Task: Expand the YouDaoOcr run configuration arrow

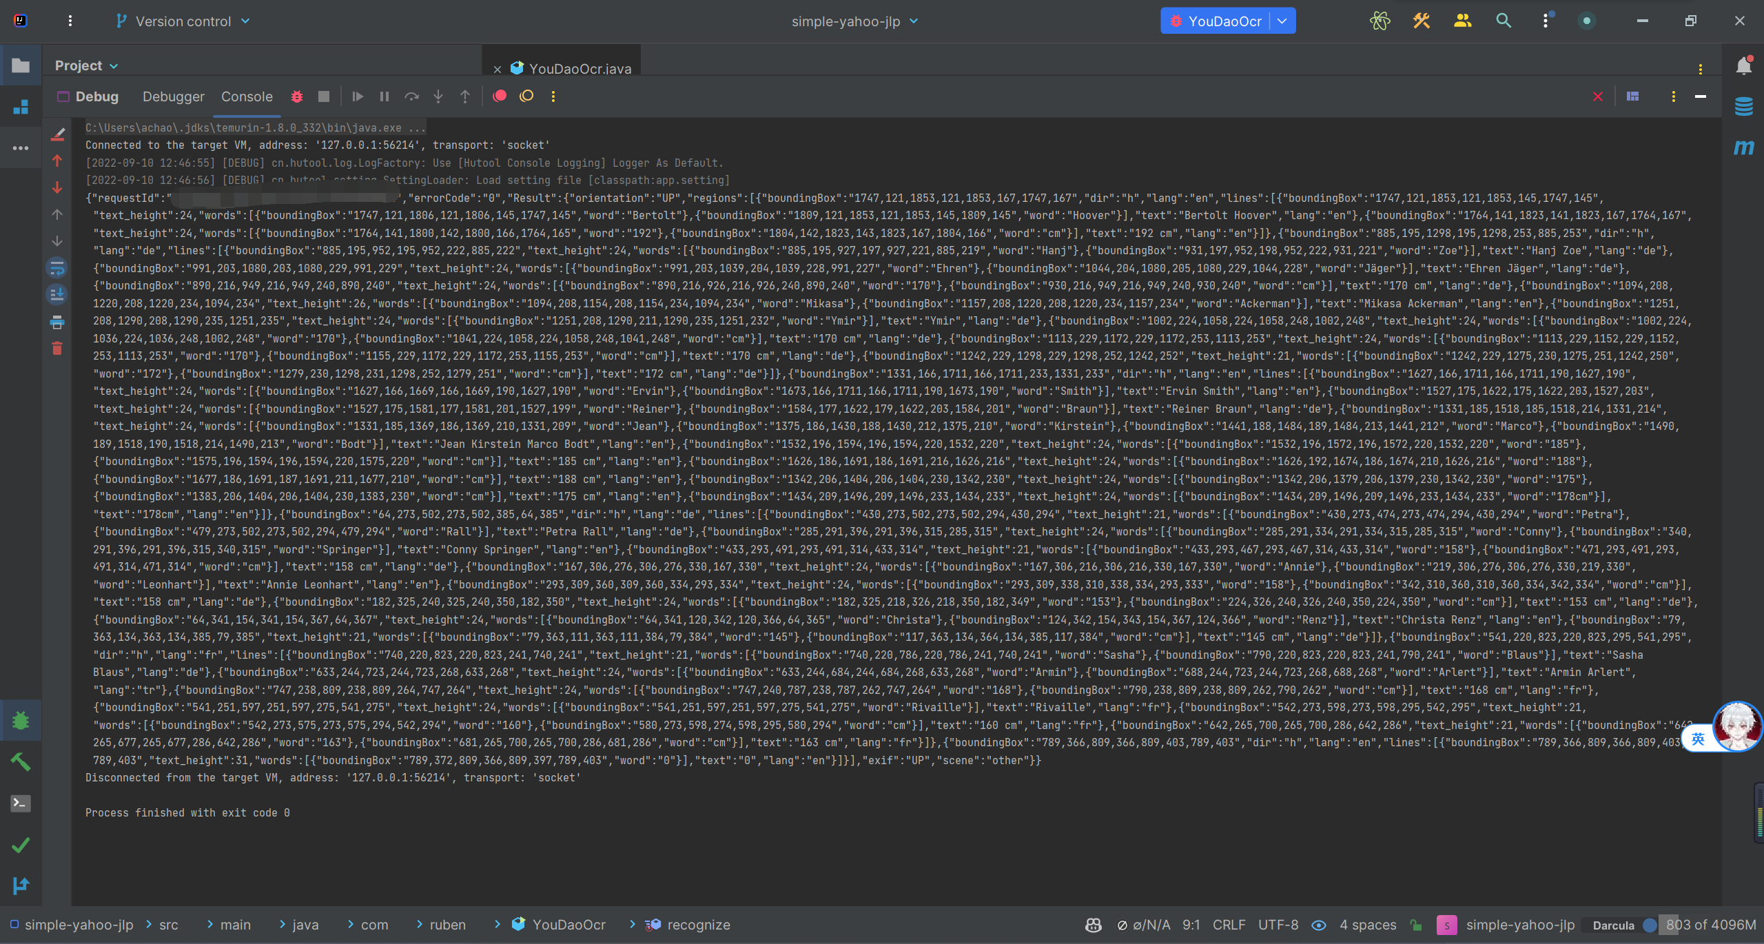Action: click(1282, 21)
